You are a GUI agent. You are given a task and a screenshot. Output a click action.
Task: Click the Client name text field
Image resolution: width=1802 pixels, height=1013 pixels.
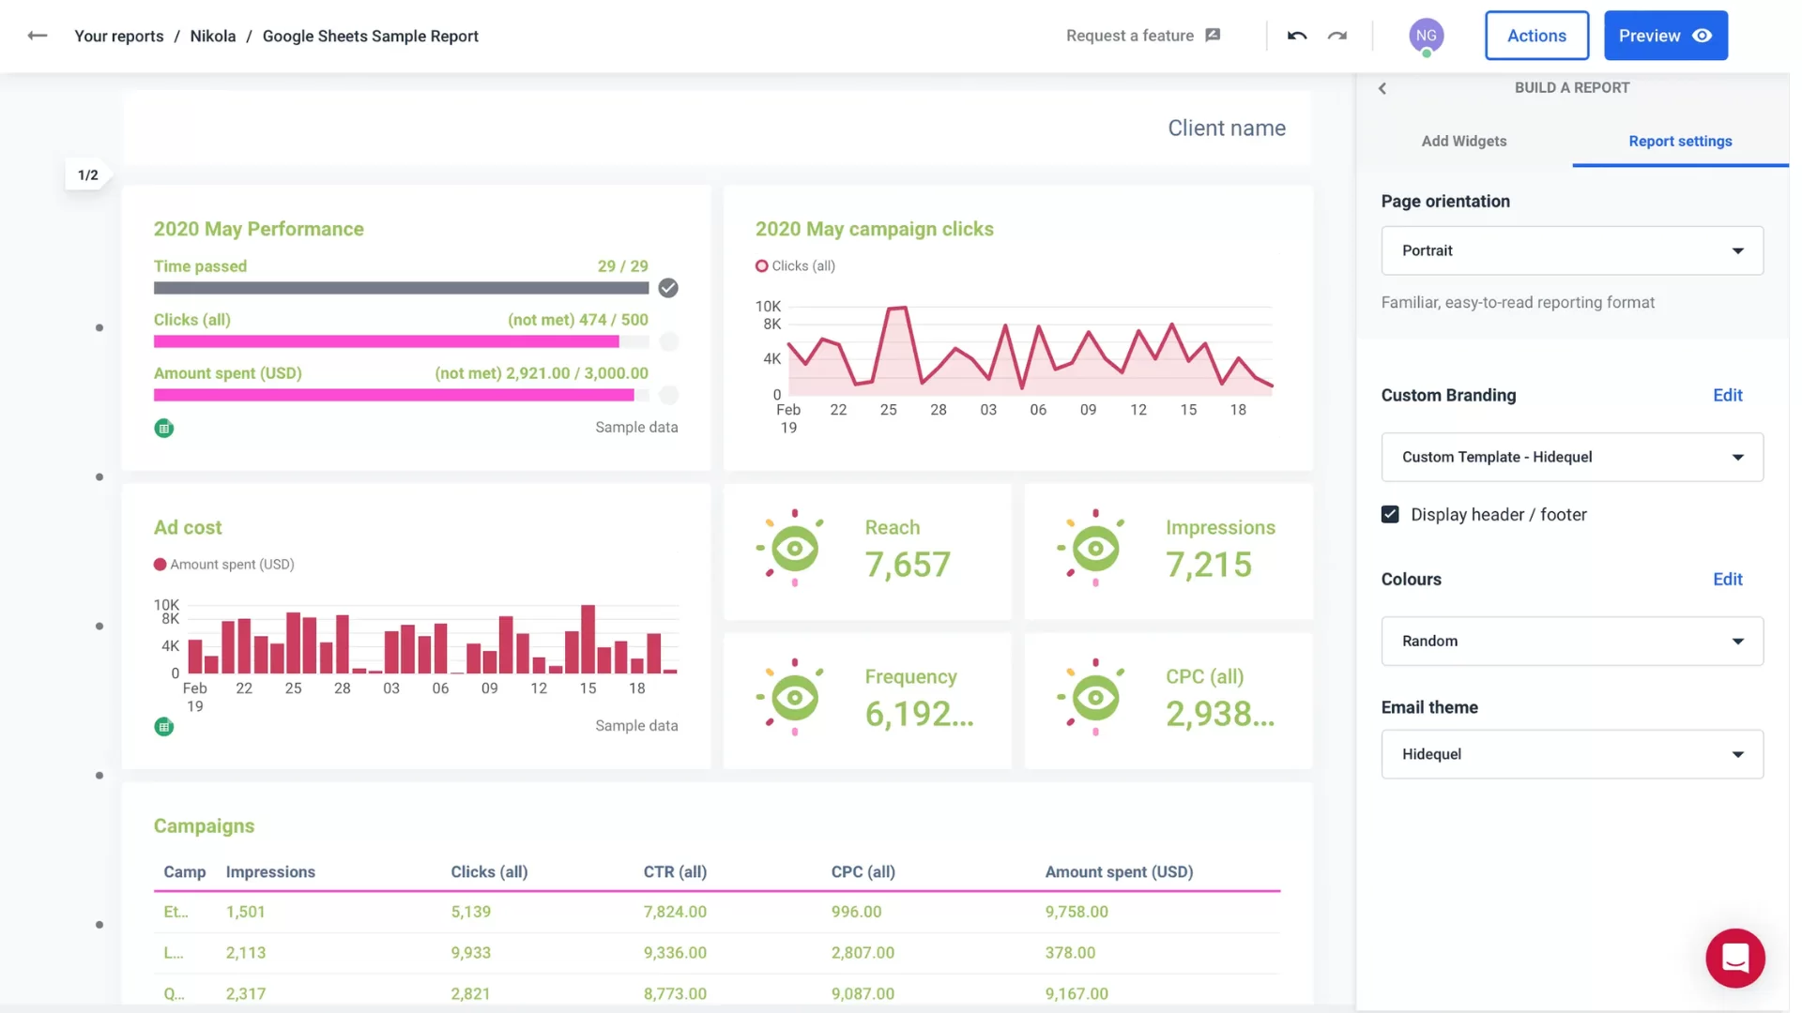coord(1227,128)
